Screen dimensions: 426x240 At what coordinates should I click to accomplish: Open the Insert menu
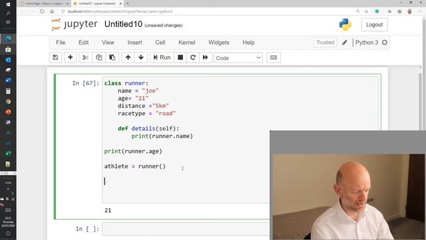tap(134, 43)
